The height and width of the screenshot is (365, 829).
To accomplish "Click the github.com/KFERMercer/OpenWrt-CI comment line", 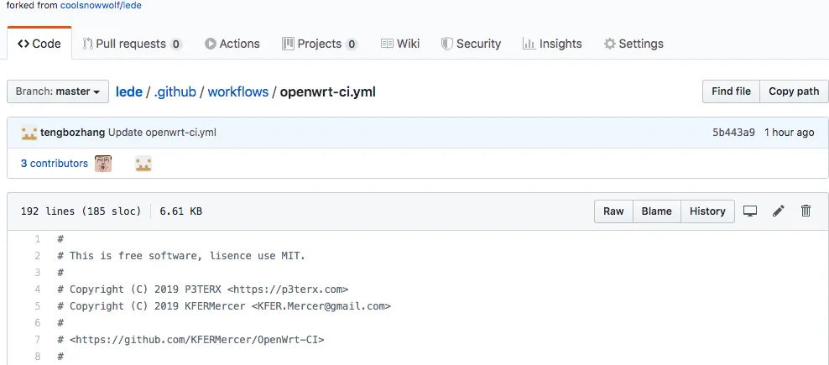I will 190,340.
